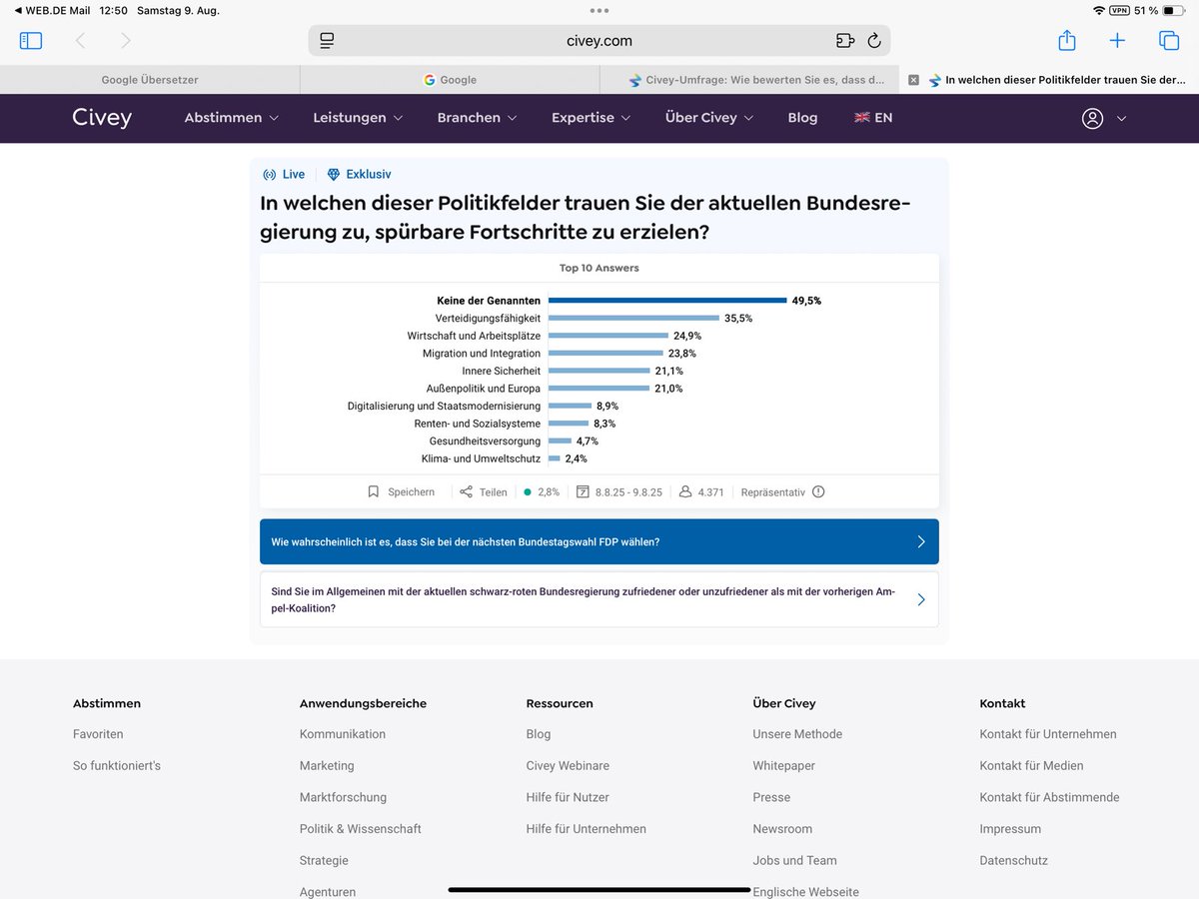Go back with the back arrow
Screen dimensions: 1199x899
[x=80, y=41]
